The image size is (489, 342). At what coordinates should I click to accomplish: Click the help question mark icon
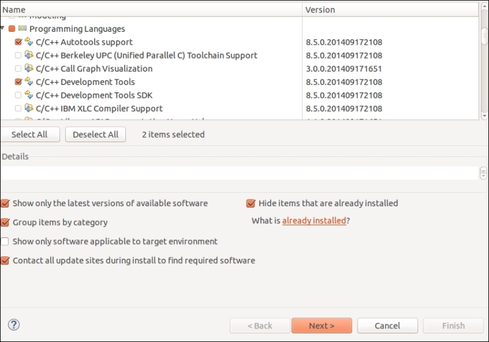pyautogui.click(x=13, y=325)
